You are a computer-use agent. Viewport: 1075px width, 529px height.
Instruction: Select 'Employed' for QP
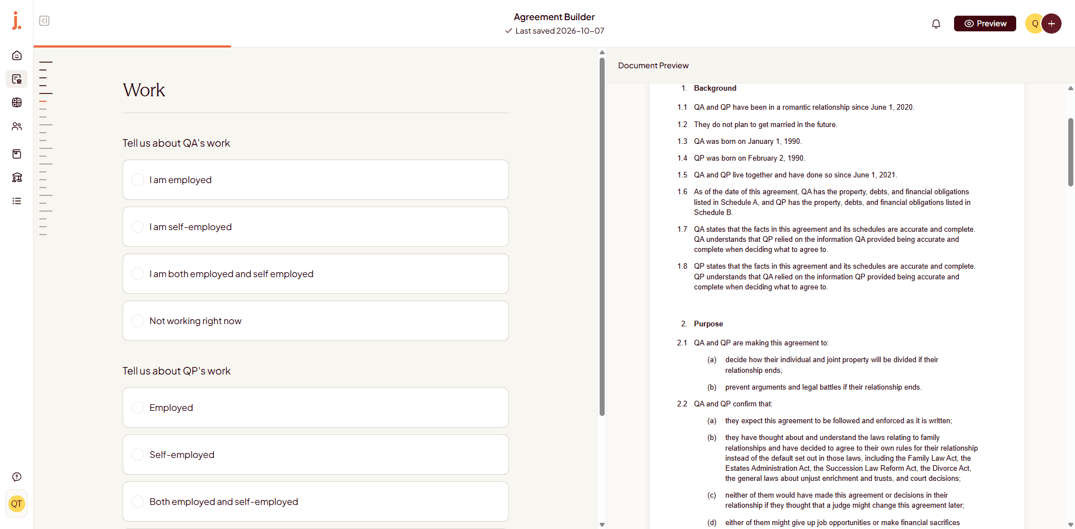pyautogui.click(x=316, y=408)
